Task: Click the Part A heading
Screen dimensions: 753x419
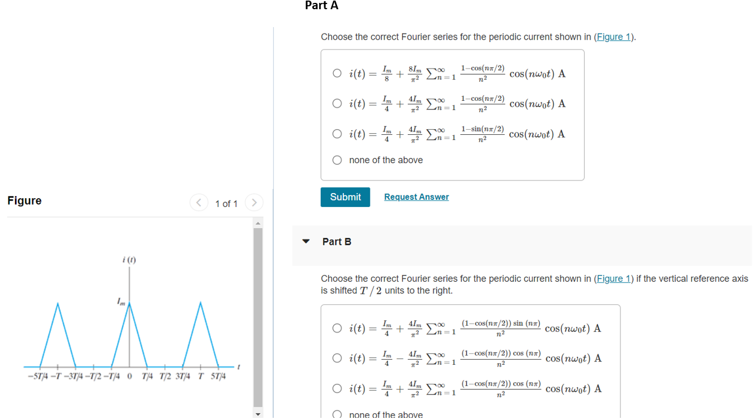Action: coord(321,6)
